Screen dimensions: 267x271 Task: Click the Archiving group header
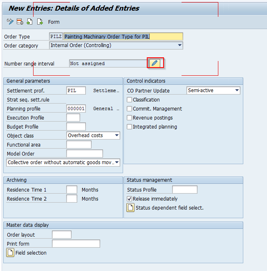coord(63,180)
